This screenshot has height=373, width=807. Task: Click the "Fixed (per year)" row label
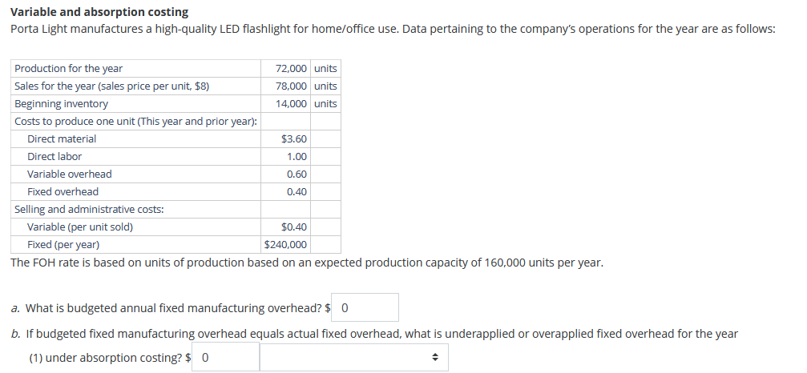pos(63,245)
